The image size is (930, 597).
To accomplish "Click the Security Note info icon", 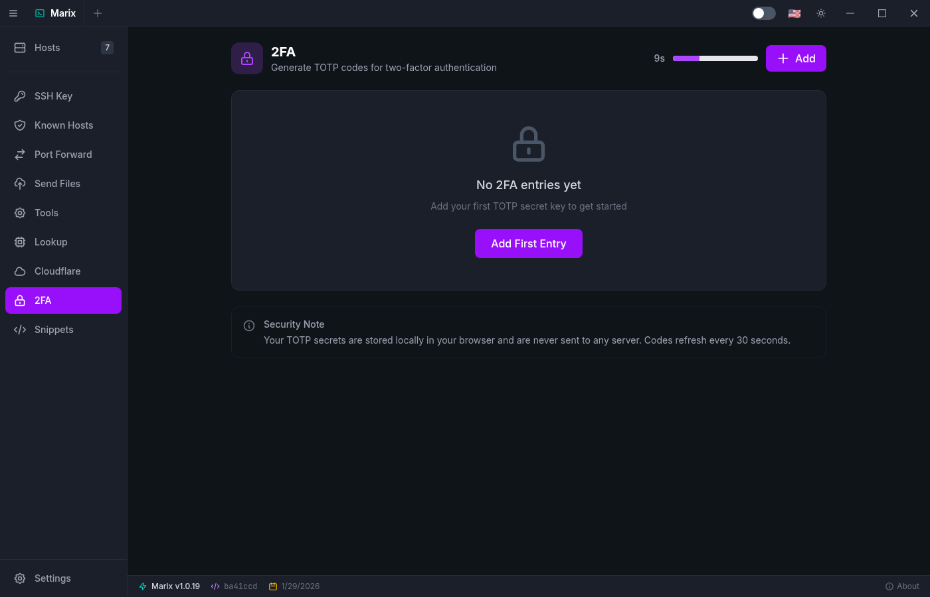I will point(249,326).
